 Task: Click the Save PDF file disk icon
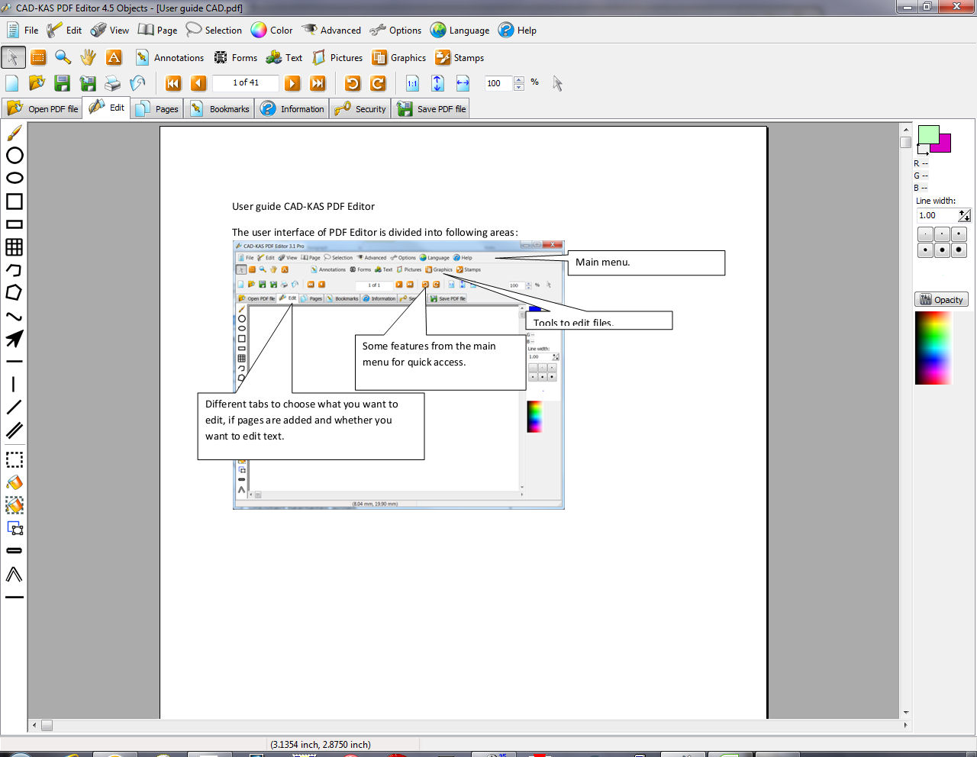[x=63, y=83]
